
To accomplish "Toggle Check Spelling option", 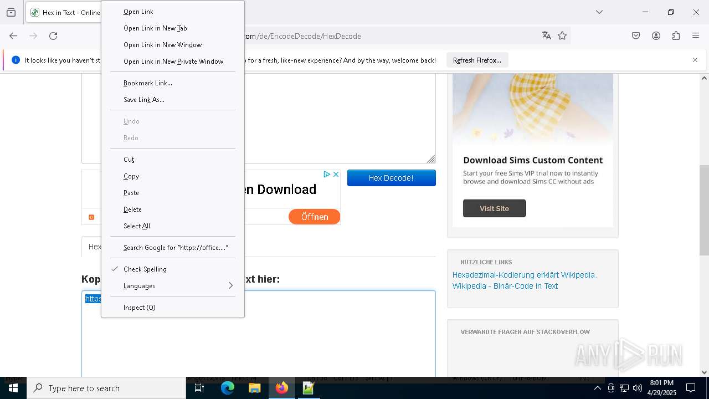I will (x=173, y=269).
